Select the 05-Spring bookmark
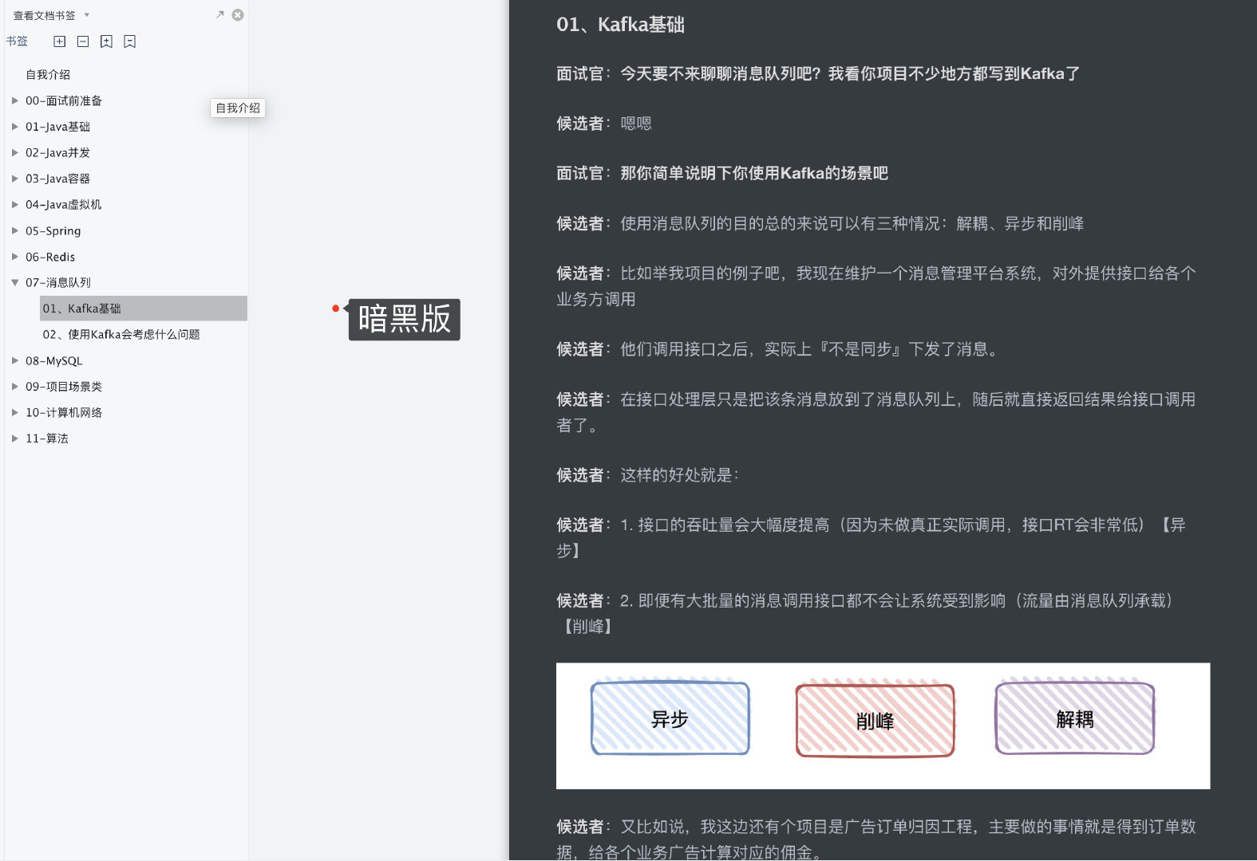This screenshot has height=861, width=1257. [x=53, y=230]
